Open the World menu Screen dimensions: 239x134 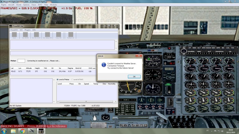coord(19,5)
